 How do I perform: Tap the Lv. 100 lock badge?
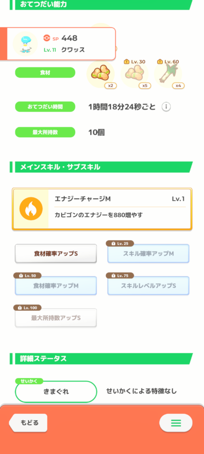tap(27, 308)
